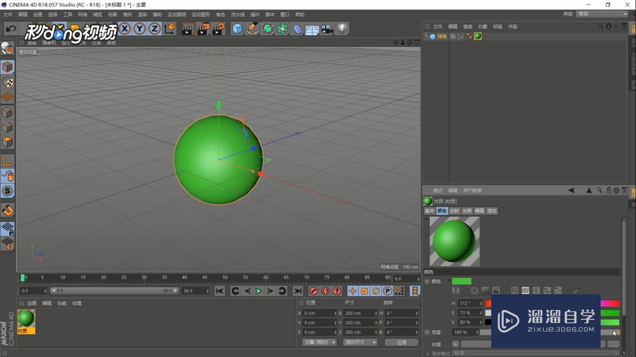The image size is (636, 357).
Task: Click the Render View clapperboard icon
Action: [188, 29]
